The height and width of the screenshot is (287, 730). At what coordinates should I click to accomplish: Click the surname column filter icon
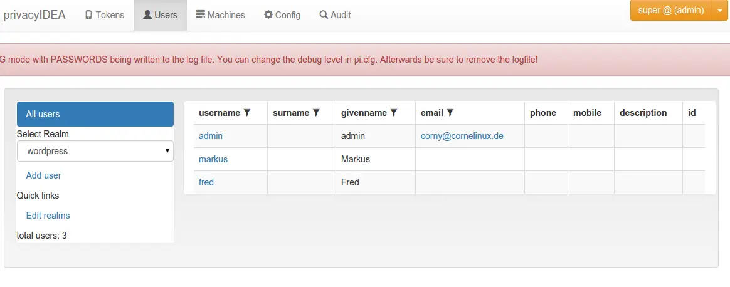tap(316, 112)
